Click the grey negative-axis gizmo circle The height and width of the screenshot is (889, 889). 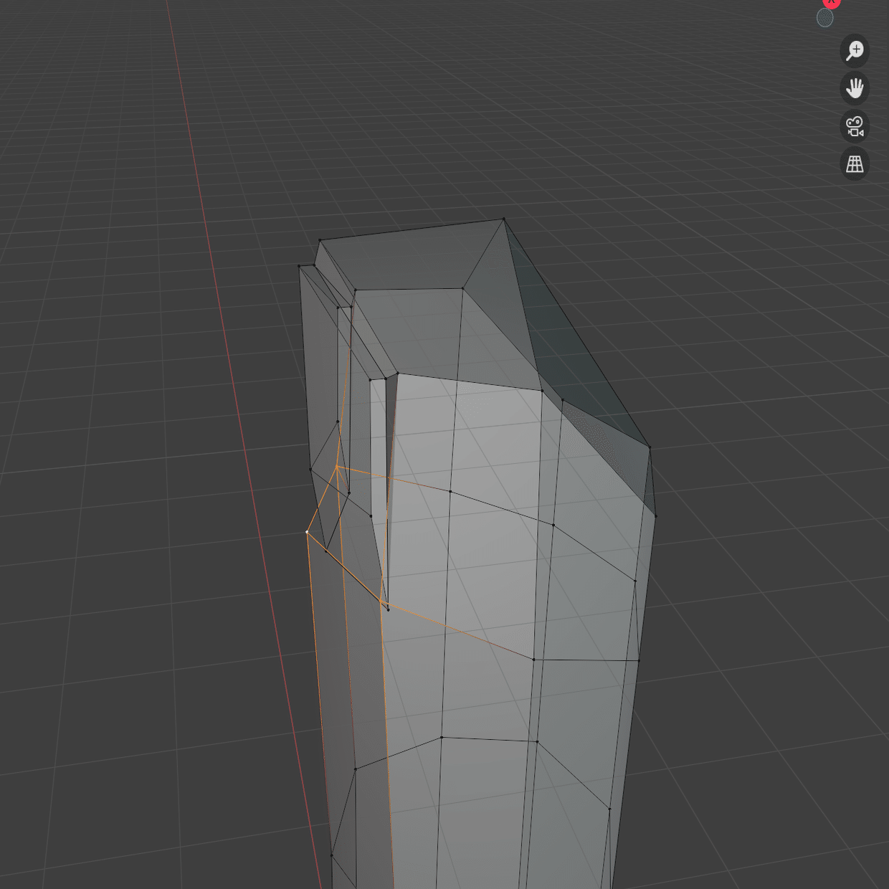click(825, 18)
